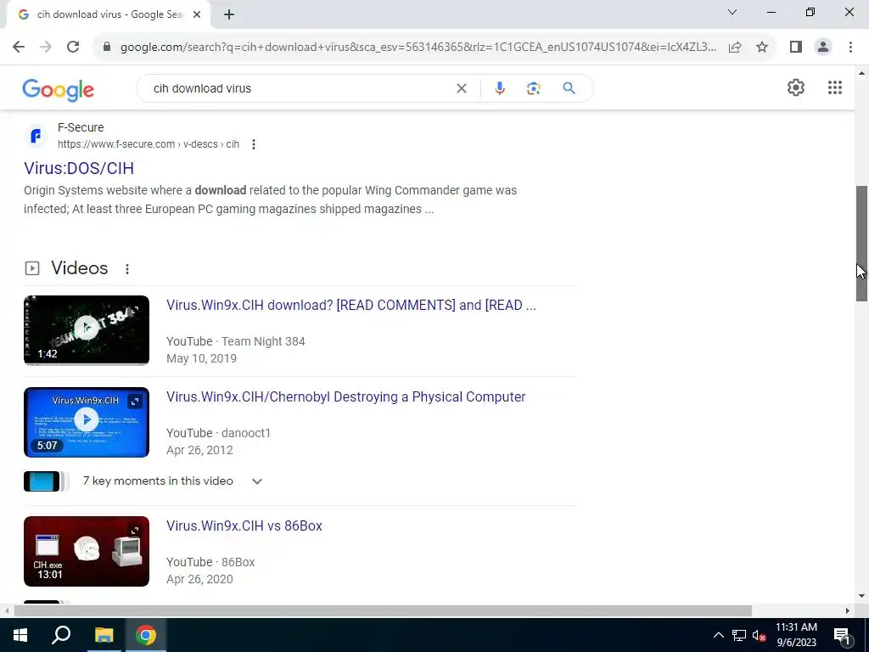The image size is (869, 652).
Task: Submit search with magnifier icon
Action: (569, 88)
